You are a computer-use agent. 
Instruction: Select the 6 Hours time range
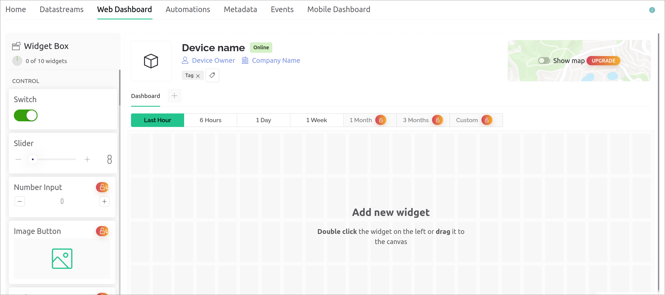click(x=210, y=120)
